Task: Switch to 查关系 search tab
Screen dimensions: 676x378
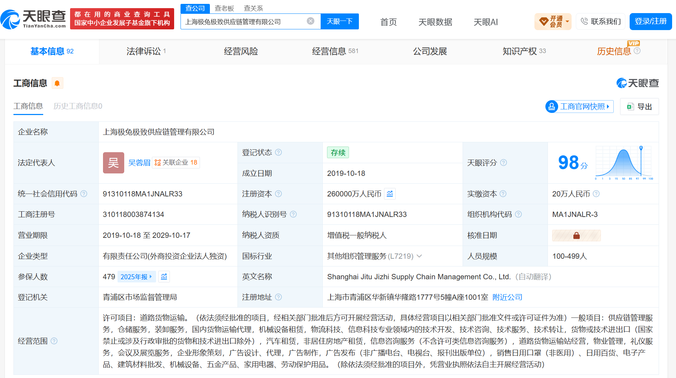Action: click(x=253, y=8)
